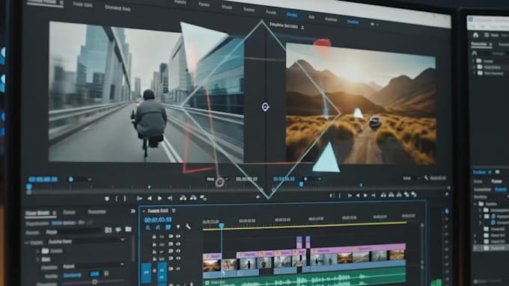Screen dimensions: 509x286
Task: Toggle the lock on the second video track
Action: point(154,244)
